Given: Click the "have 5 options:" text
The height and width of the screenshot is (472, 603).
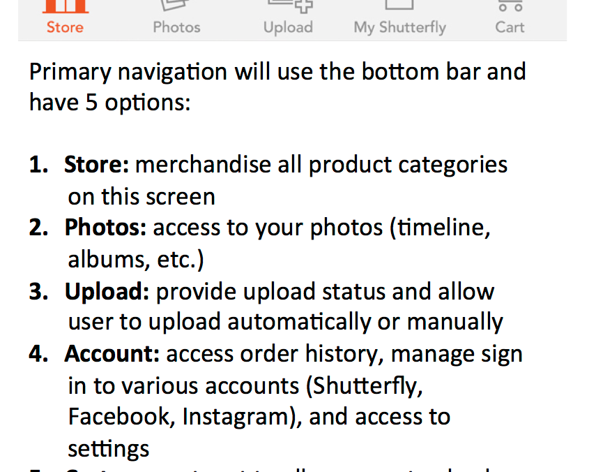Looking at the screenshot, I should tap(110, 103).
